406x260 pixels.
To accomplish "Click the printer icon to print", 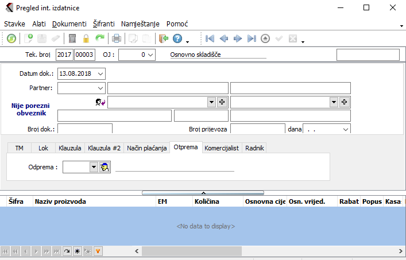I will pyautogui.click(x=117, y=39).
